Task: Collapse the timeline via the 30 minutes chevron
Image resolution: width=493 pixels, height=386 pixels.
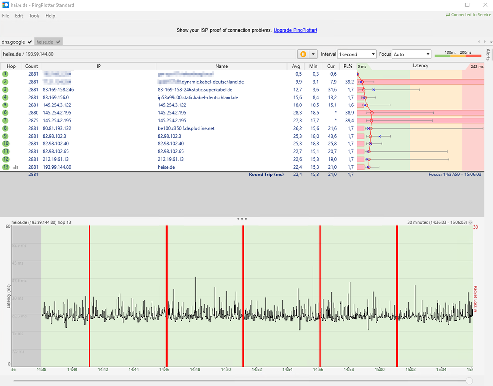Action: 470,222
